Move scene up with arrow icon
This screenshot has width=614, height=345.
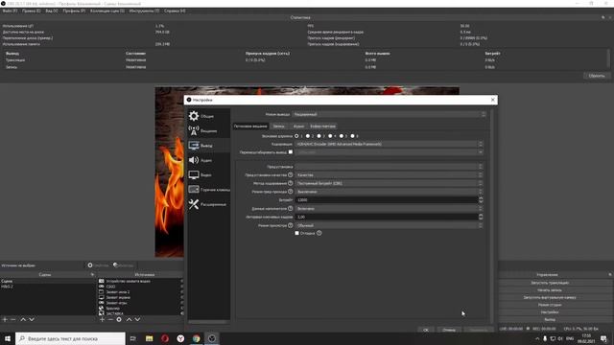(x=23, y=319)
